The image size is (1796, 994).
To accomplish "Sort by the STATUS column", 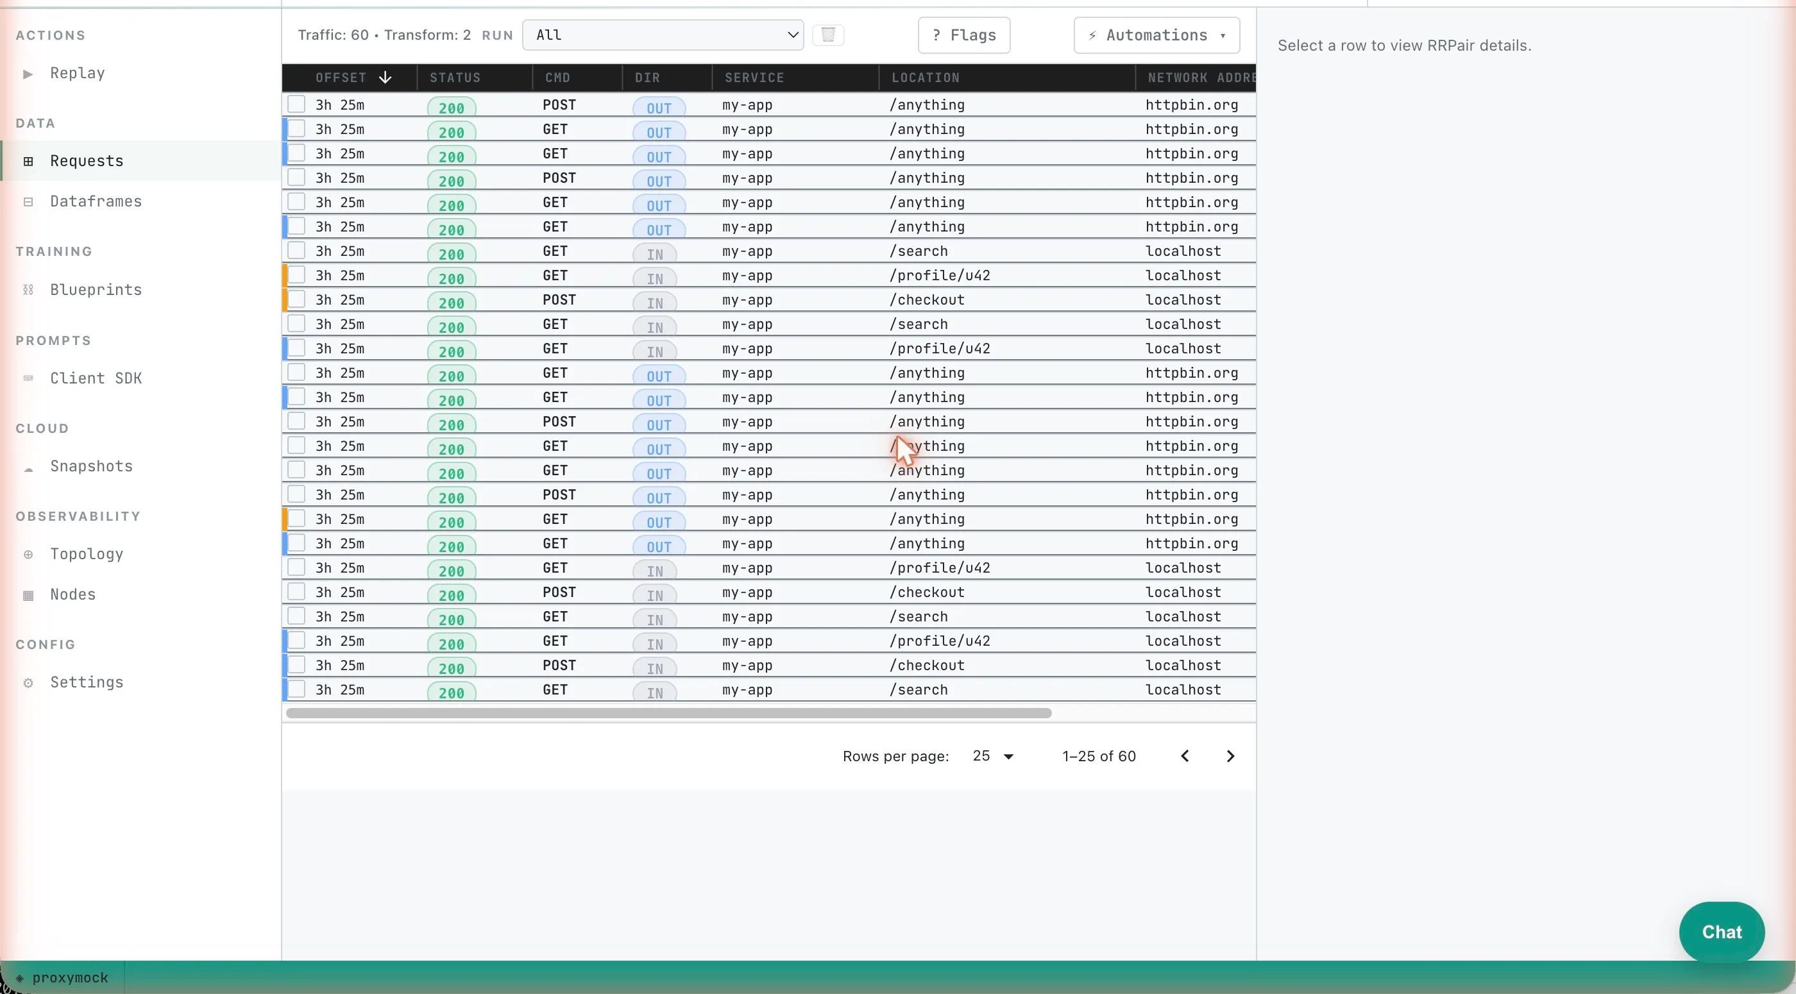I will 455,78.
